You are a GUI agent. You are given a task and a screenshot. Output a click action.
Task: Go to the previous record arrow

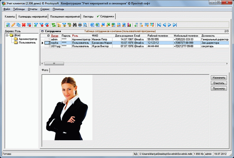click(x=164, y=25)
